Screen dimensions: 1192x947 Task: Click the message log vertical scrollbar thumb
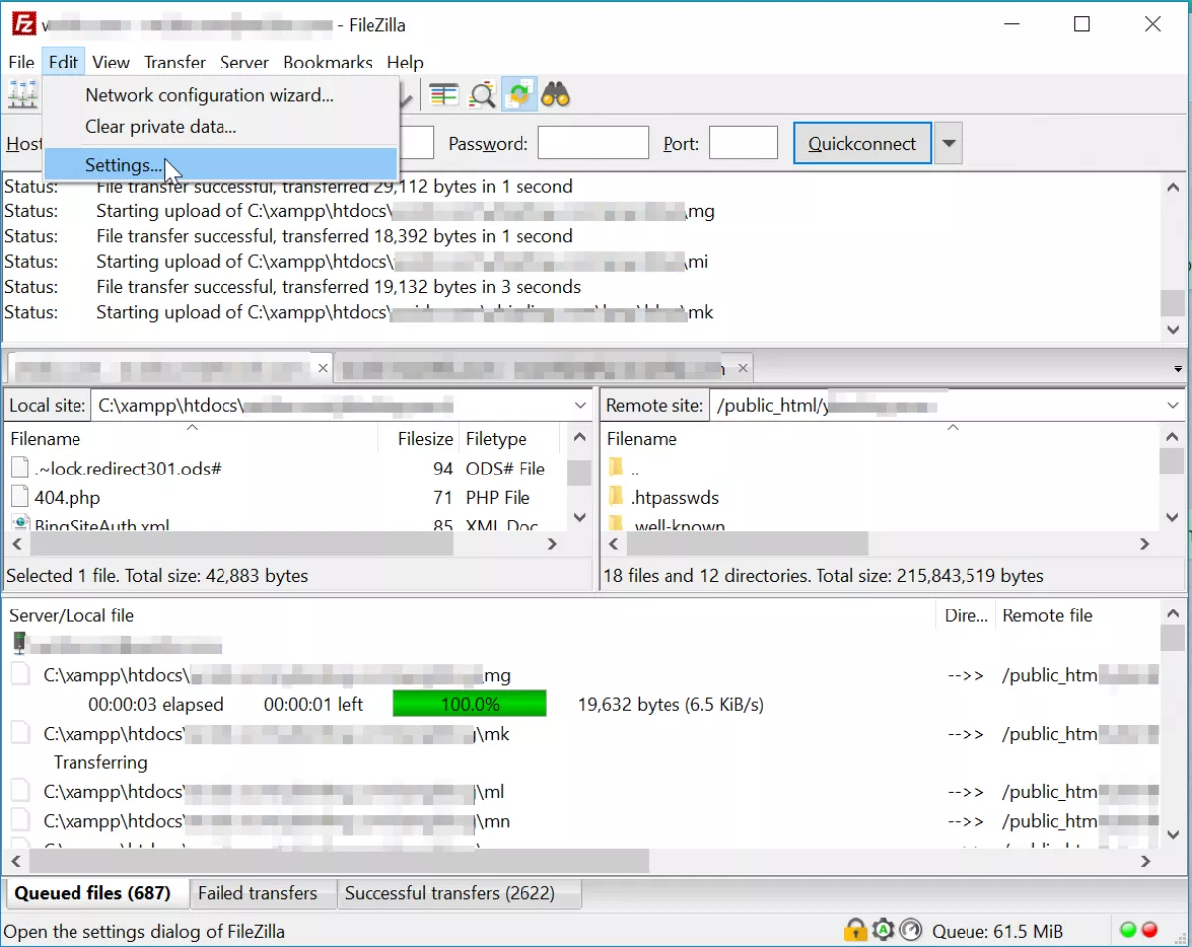[x=1173, y=303]
